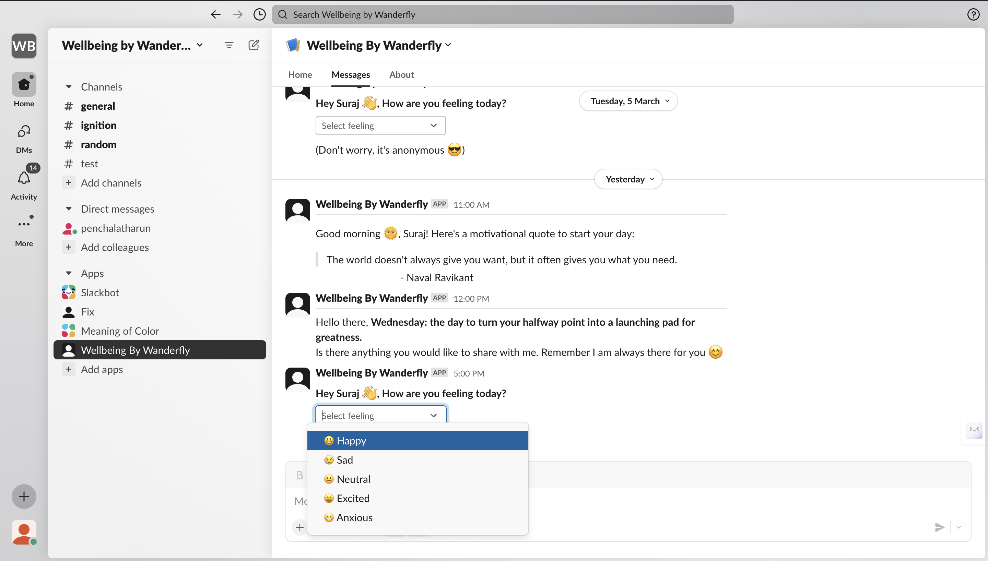Open the #ignition channel
The image size is (988, 561).
click(98, 125)
